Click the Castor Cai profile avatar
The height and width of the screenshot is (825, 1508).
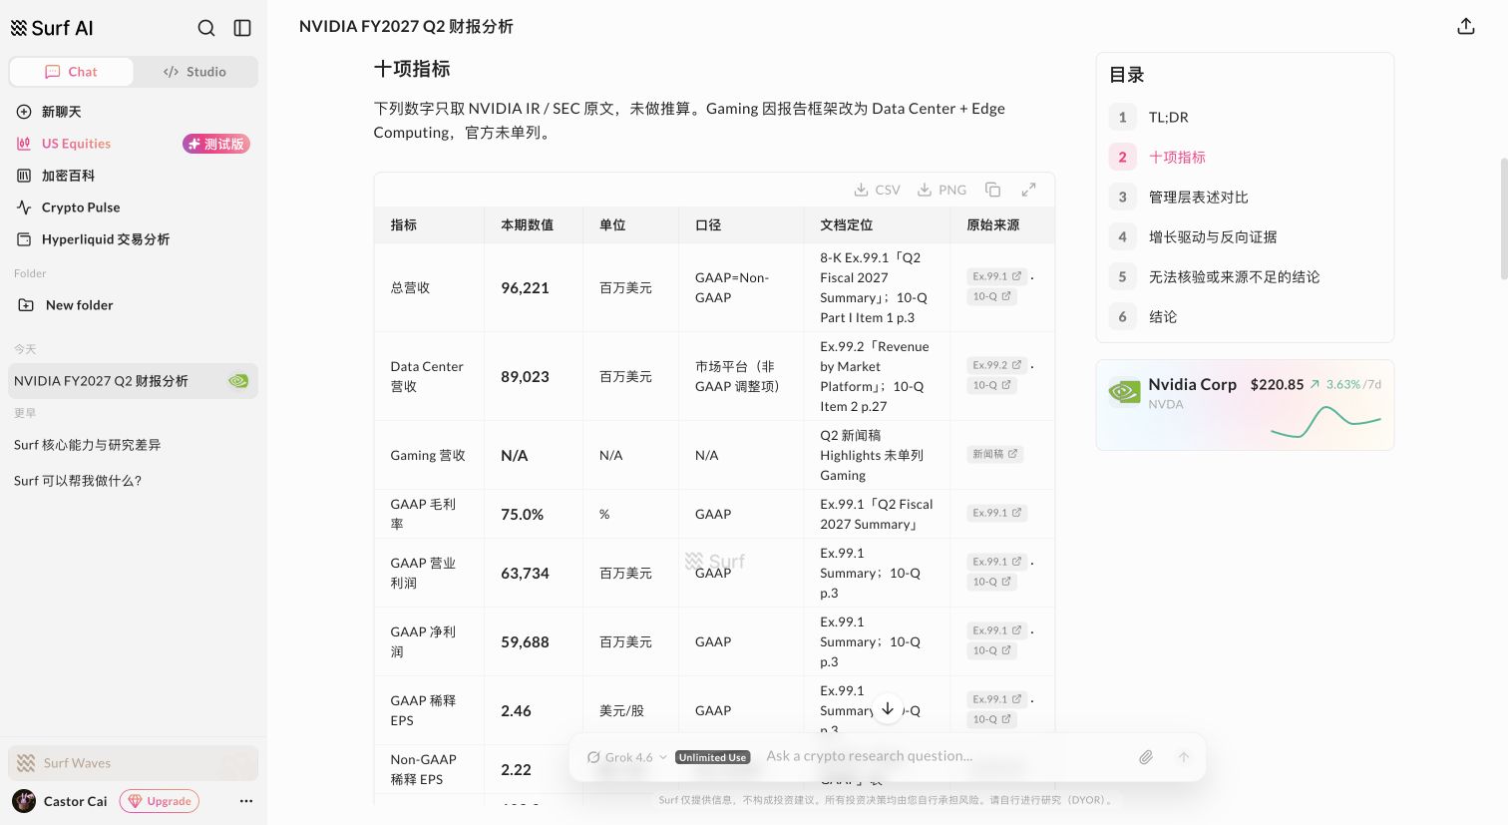click(24, 801)
